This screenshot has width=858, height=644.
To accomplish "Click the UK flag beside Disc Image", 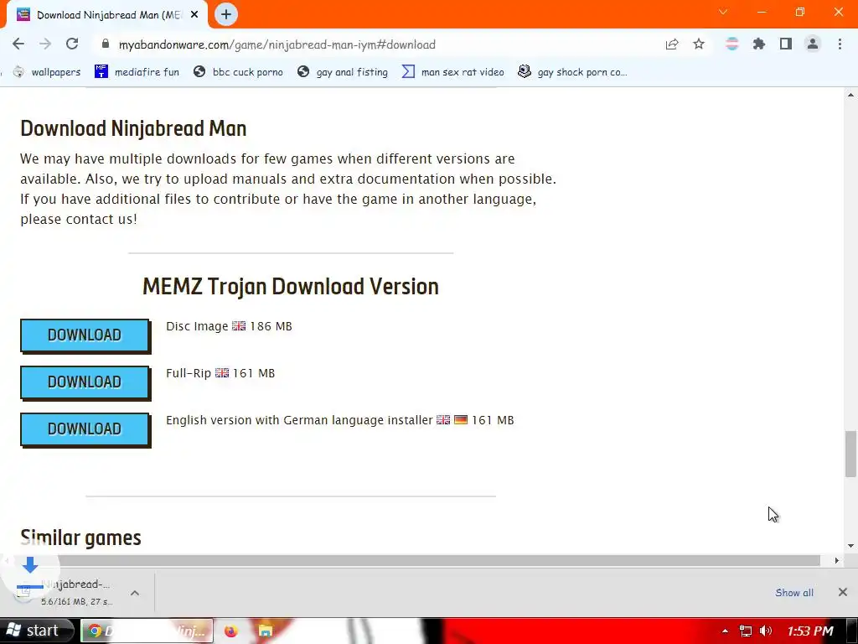I will click(x=239, y=326).
